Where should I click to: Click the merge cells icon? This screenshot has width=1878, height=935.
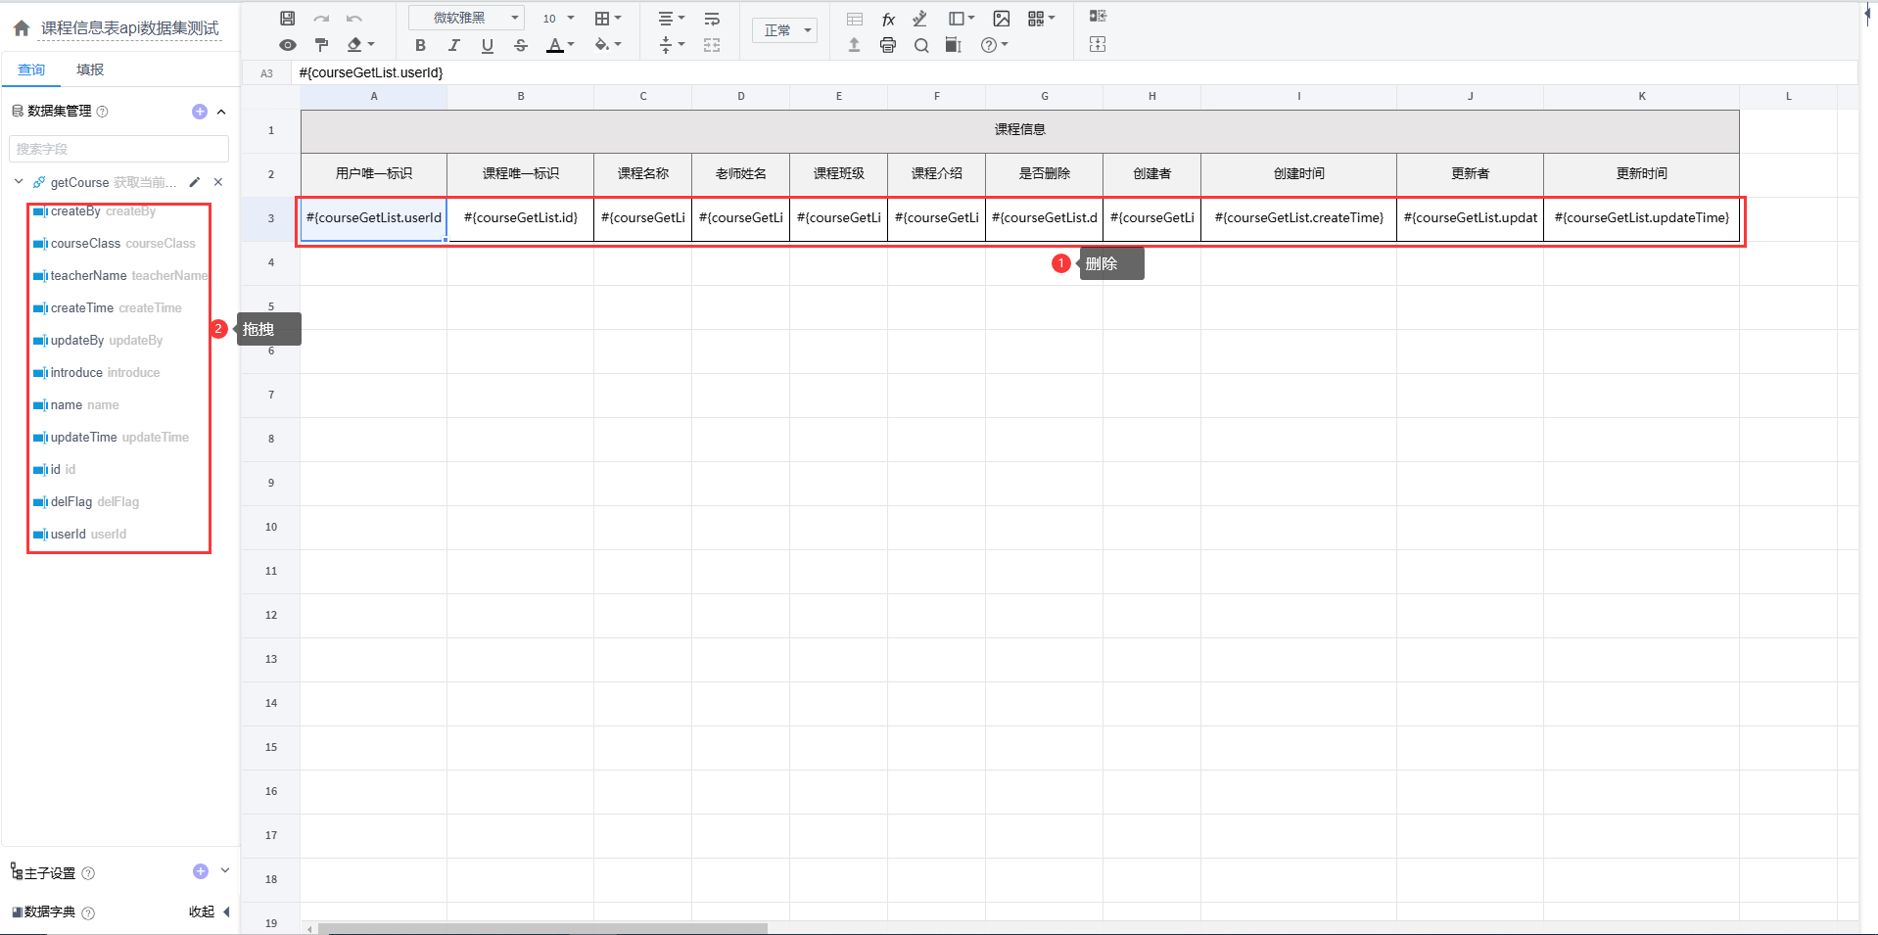tap(712, 45)
